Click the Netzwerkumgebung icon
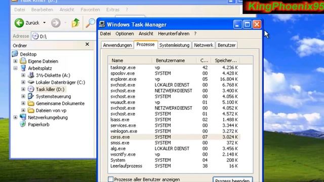 [23, 117]
